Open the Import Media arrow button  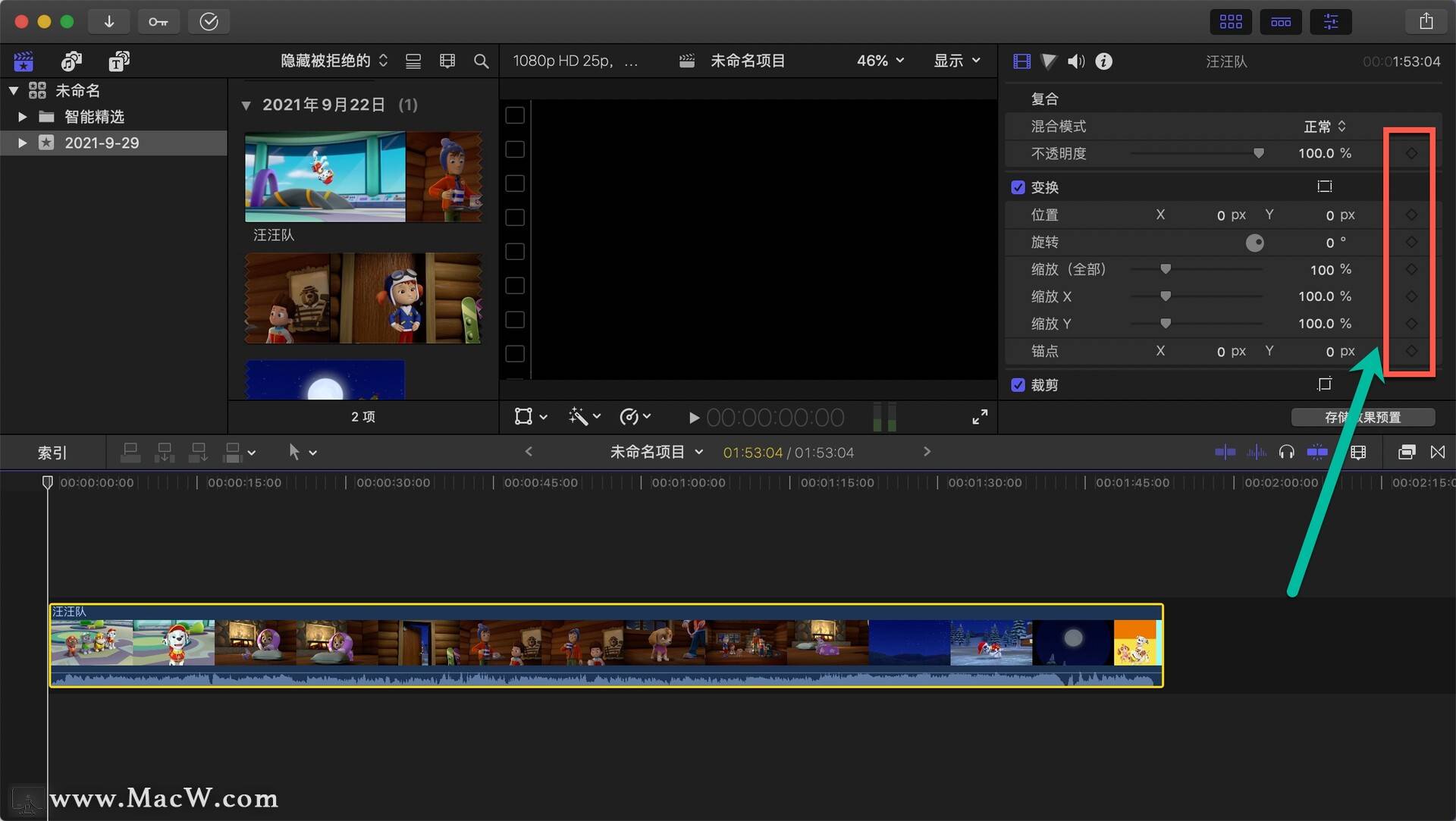(x=109, y=21)
